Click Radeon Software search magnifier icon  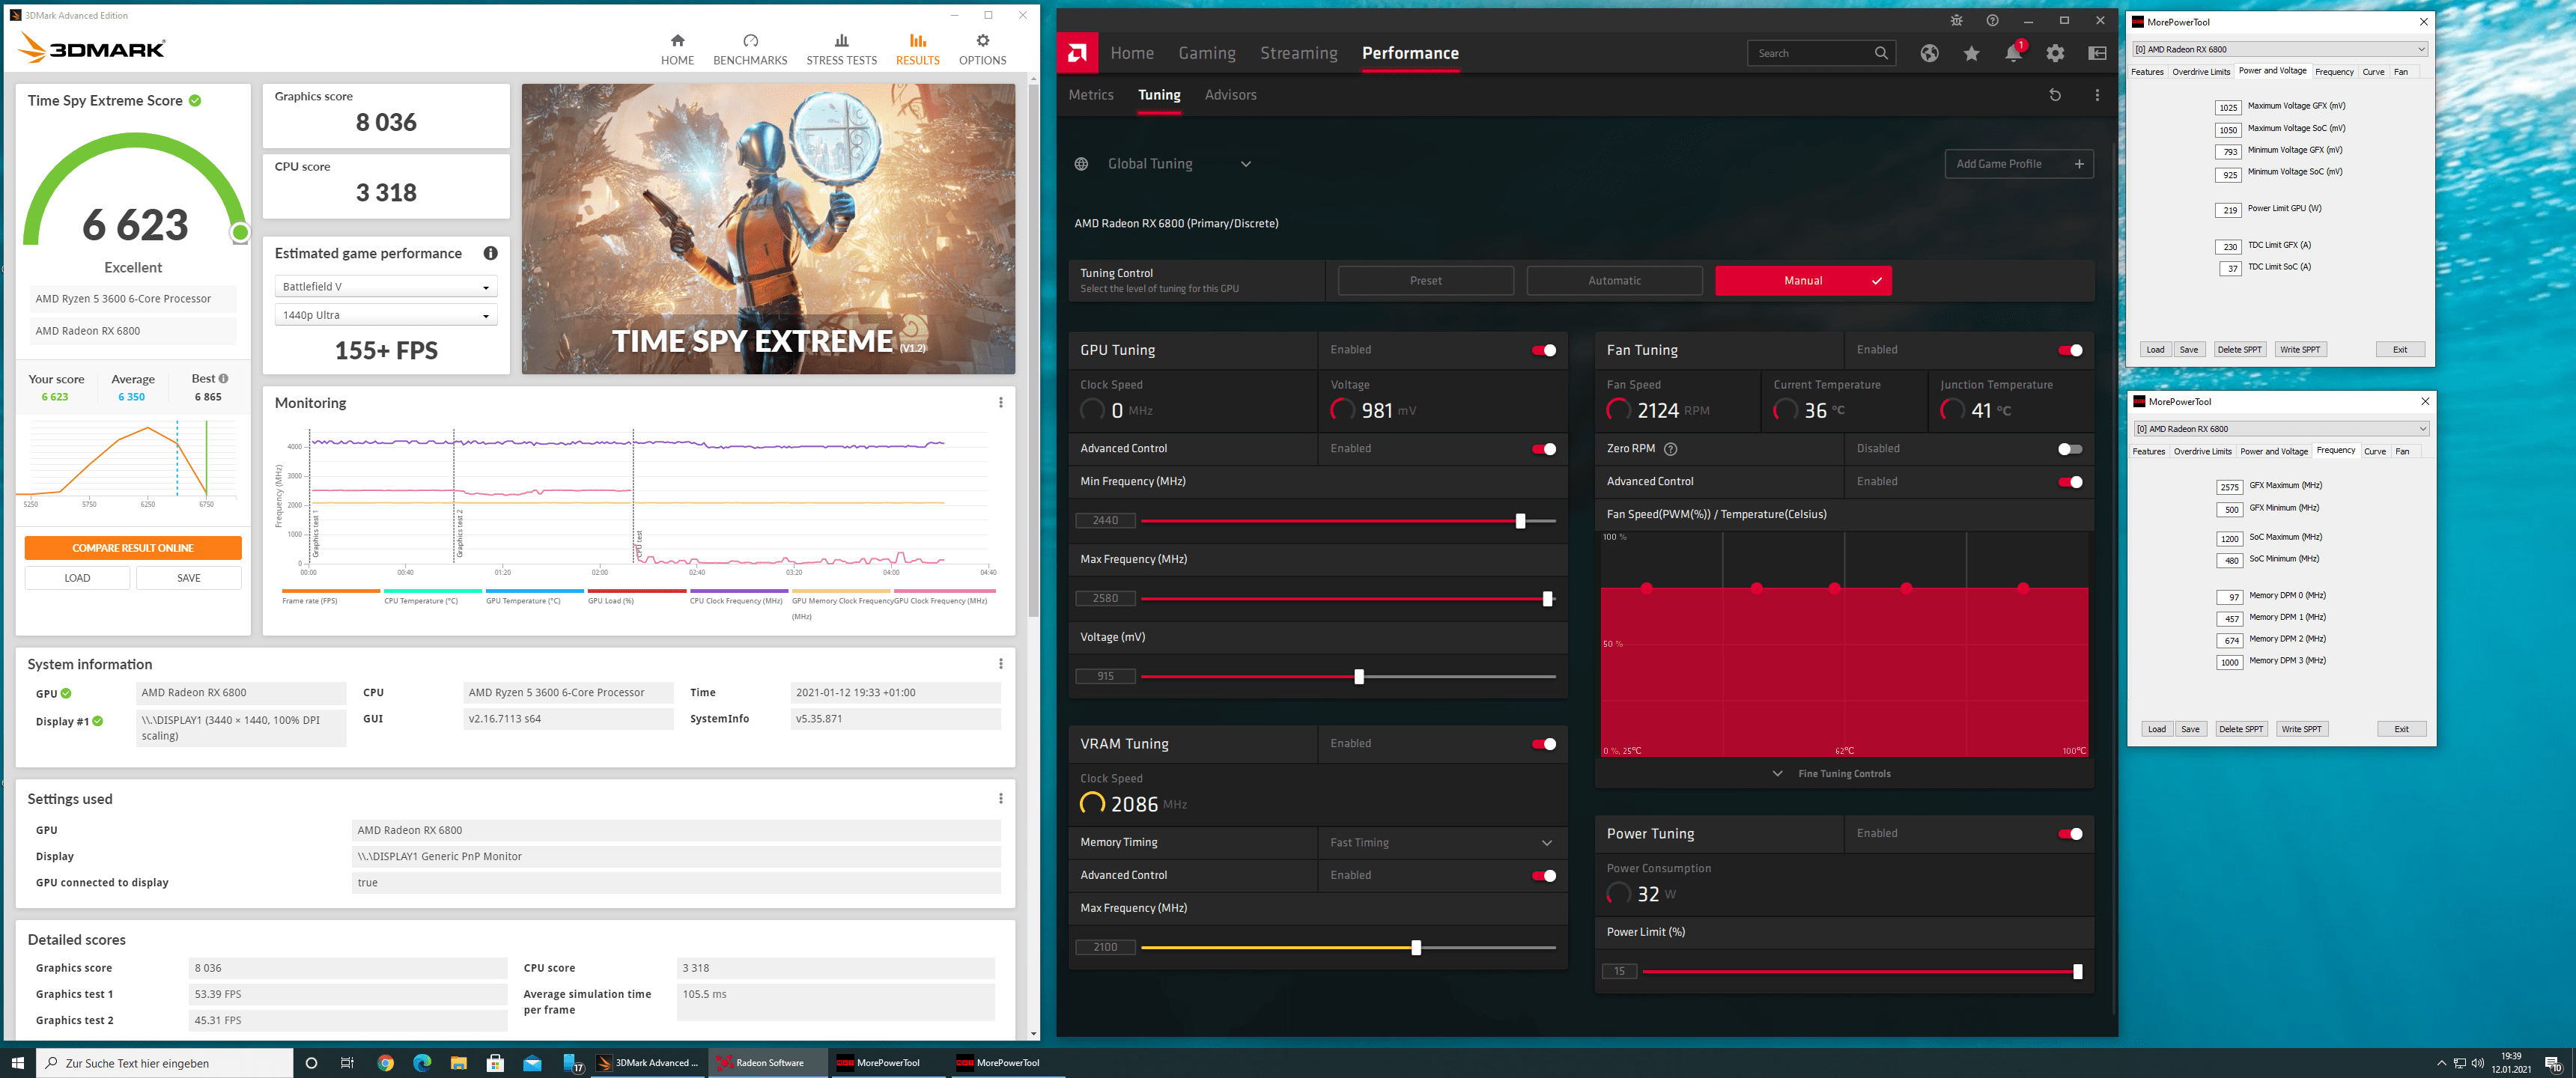click(x=1880, y=53)
